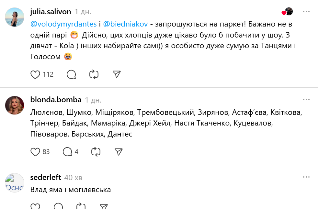Open more options for sederleft's comment
Screen dimensions: 318x209
click(306, 177)
